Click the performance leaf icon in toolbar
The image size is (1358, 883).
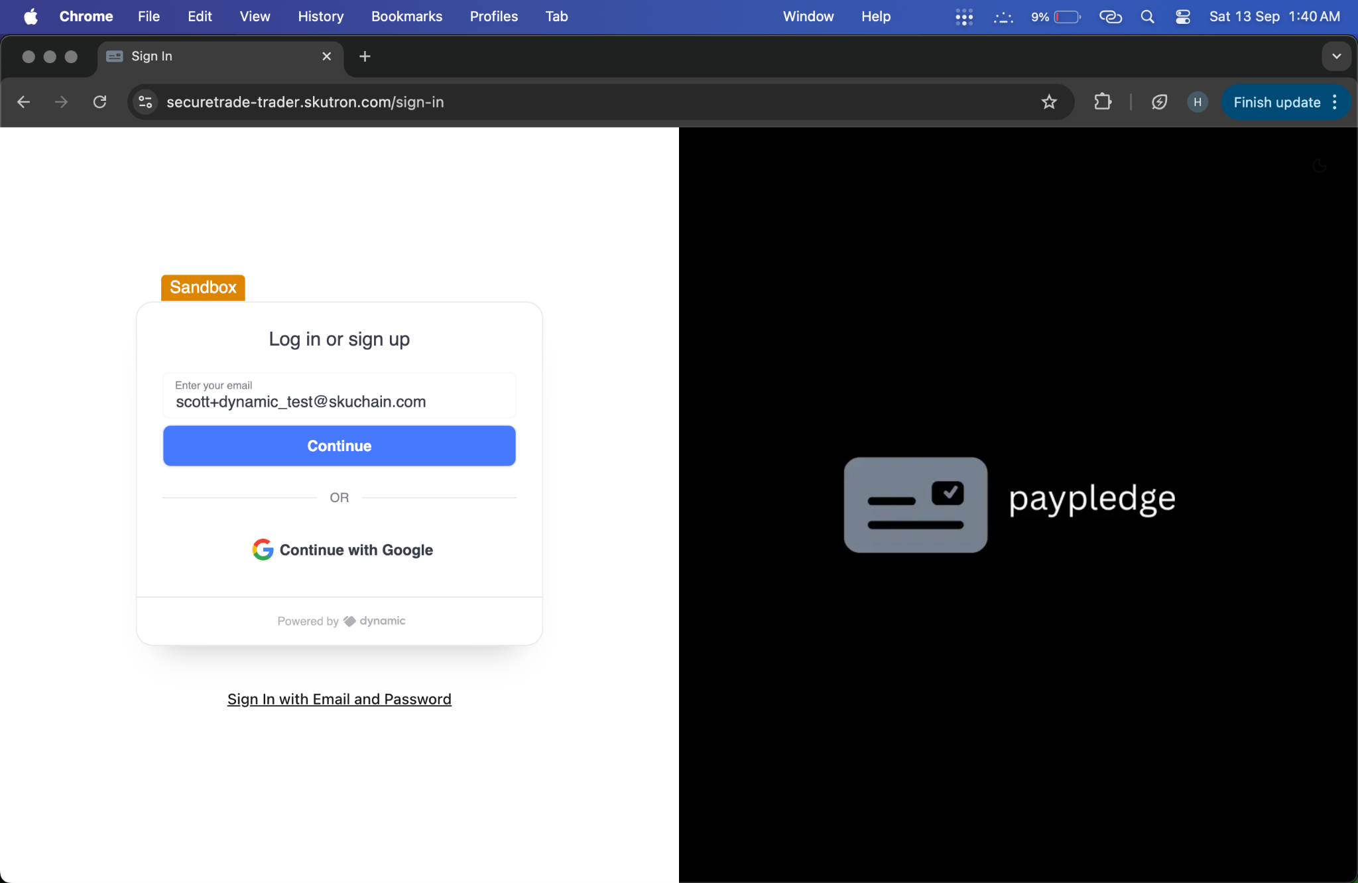(1159, 102)
